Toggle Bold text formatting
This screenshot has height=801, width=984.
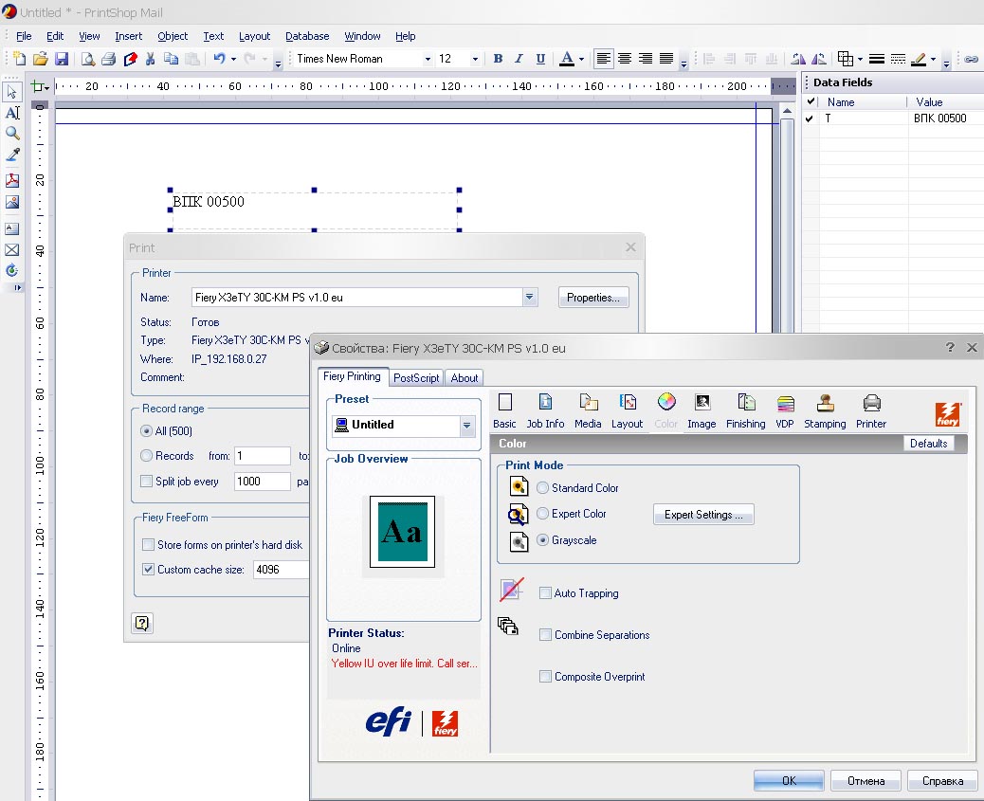pyautogui.click(x=499, y=59)
